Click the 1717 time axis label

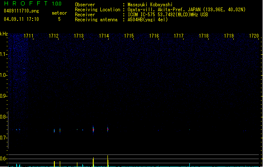[x=179, y=36]
